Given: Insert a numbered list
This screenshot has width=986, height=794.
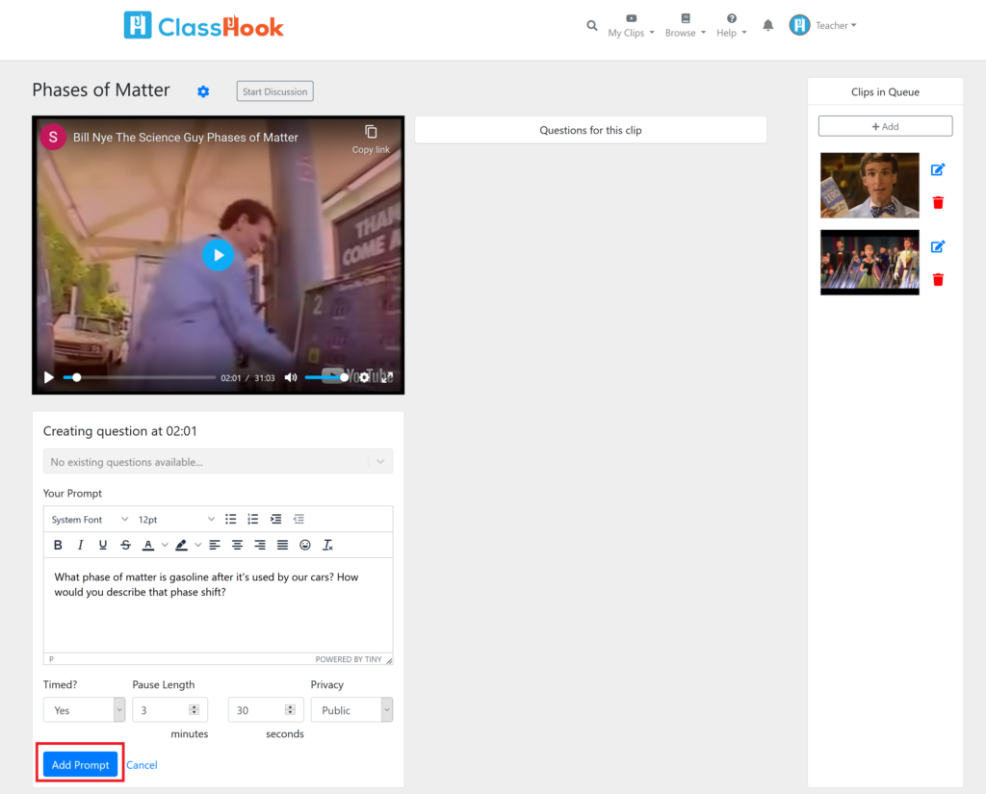Looking at the screenshot, I should pos(253,520).
